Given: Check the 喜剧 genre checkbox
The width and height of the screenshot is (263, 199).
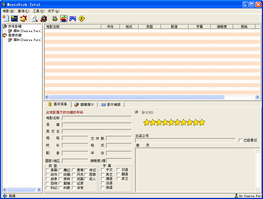Looking at the screenshot, I should click(47, 170).
